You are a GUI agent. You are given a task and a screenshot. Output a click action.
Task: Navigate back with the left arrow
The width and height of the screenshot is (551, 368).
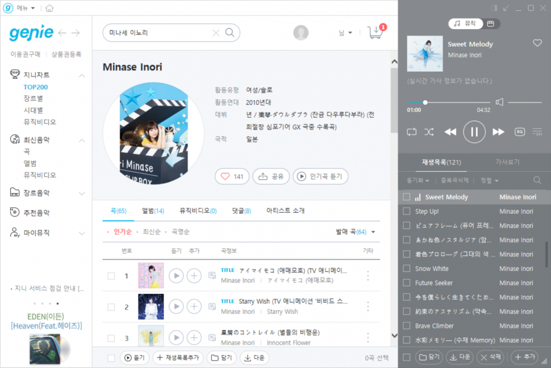[62, 33]
